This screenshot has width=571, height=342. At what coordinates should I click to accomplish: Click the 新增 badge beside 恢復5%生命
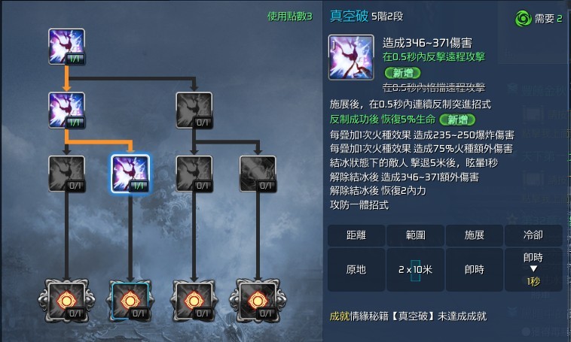click(457, 120)
